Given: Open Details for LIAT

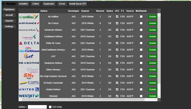Looking at the screenshot, I should click(x=153, y=56).
